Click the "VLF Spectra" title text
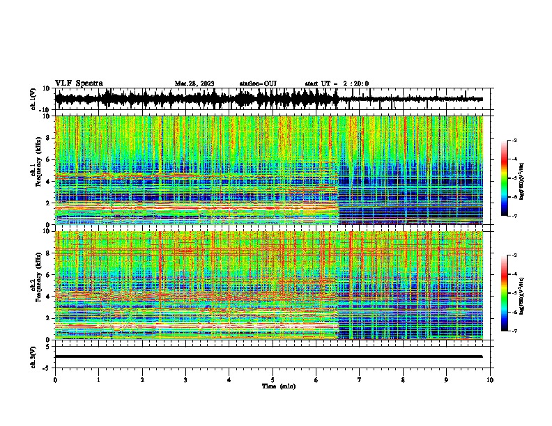 coord(79,84)
